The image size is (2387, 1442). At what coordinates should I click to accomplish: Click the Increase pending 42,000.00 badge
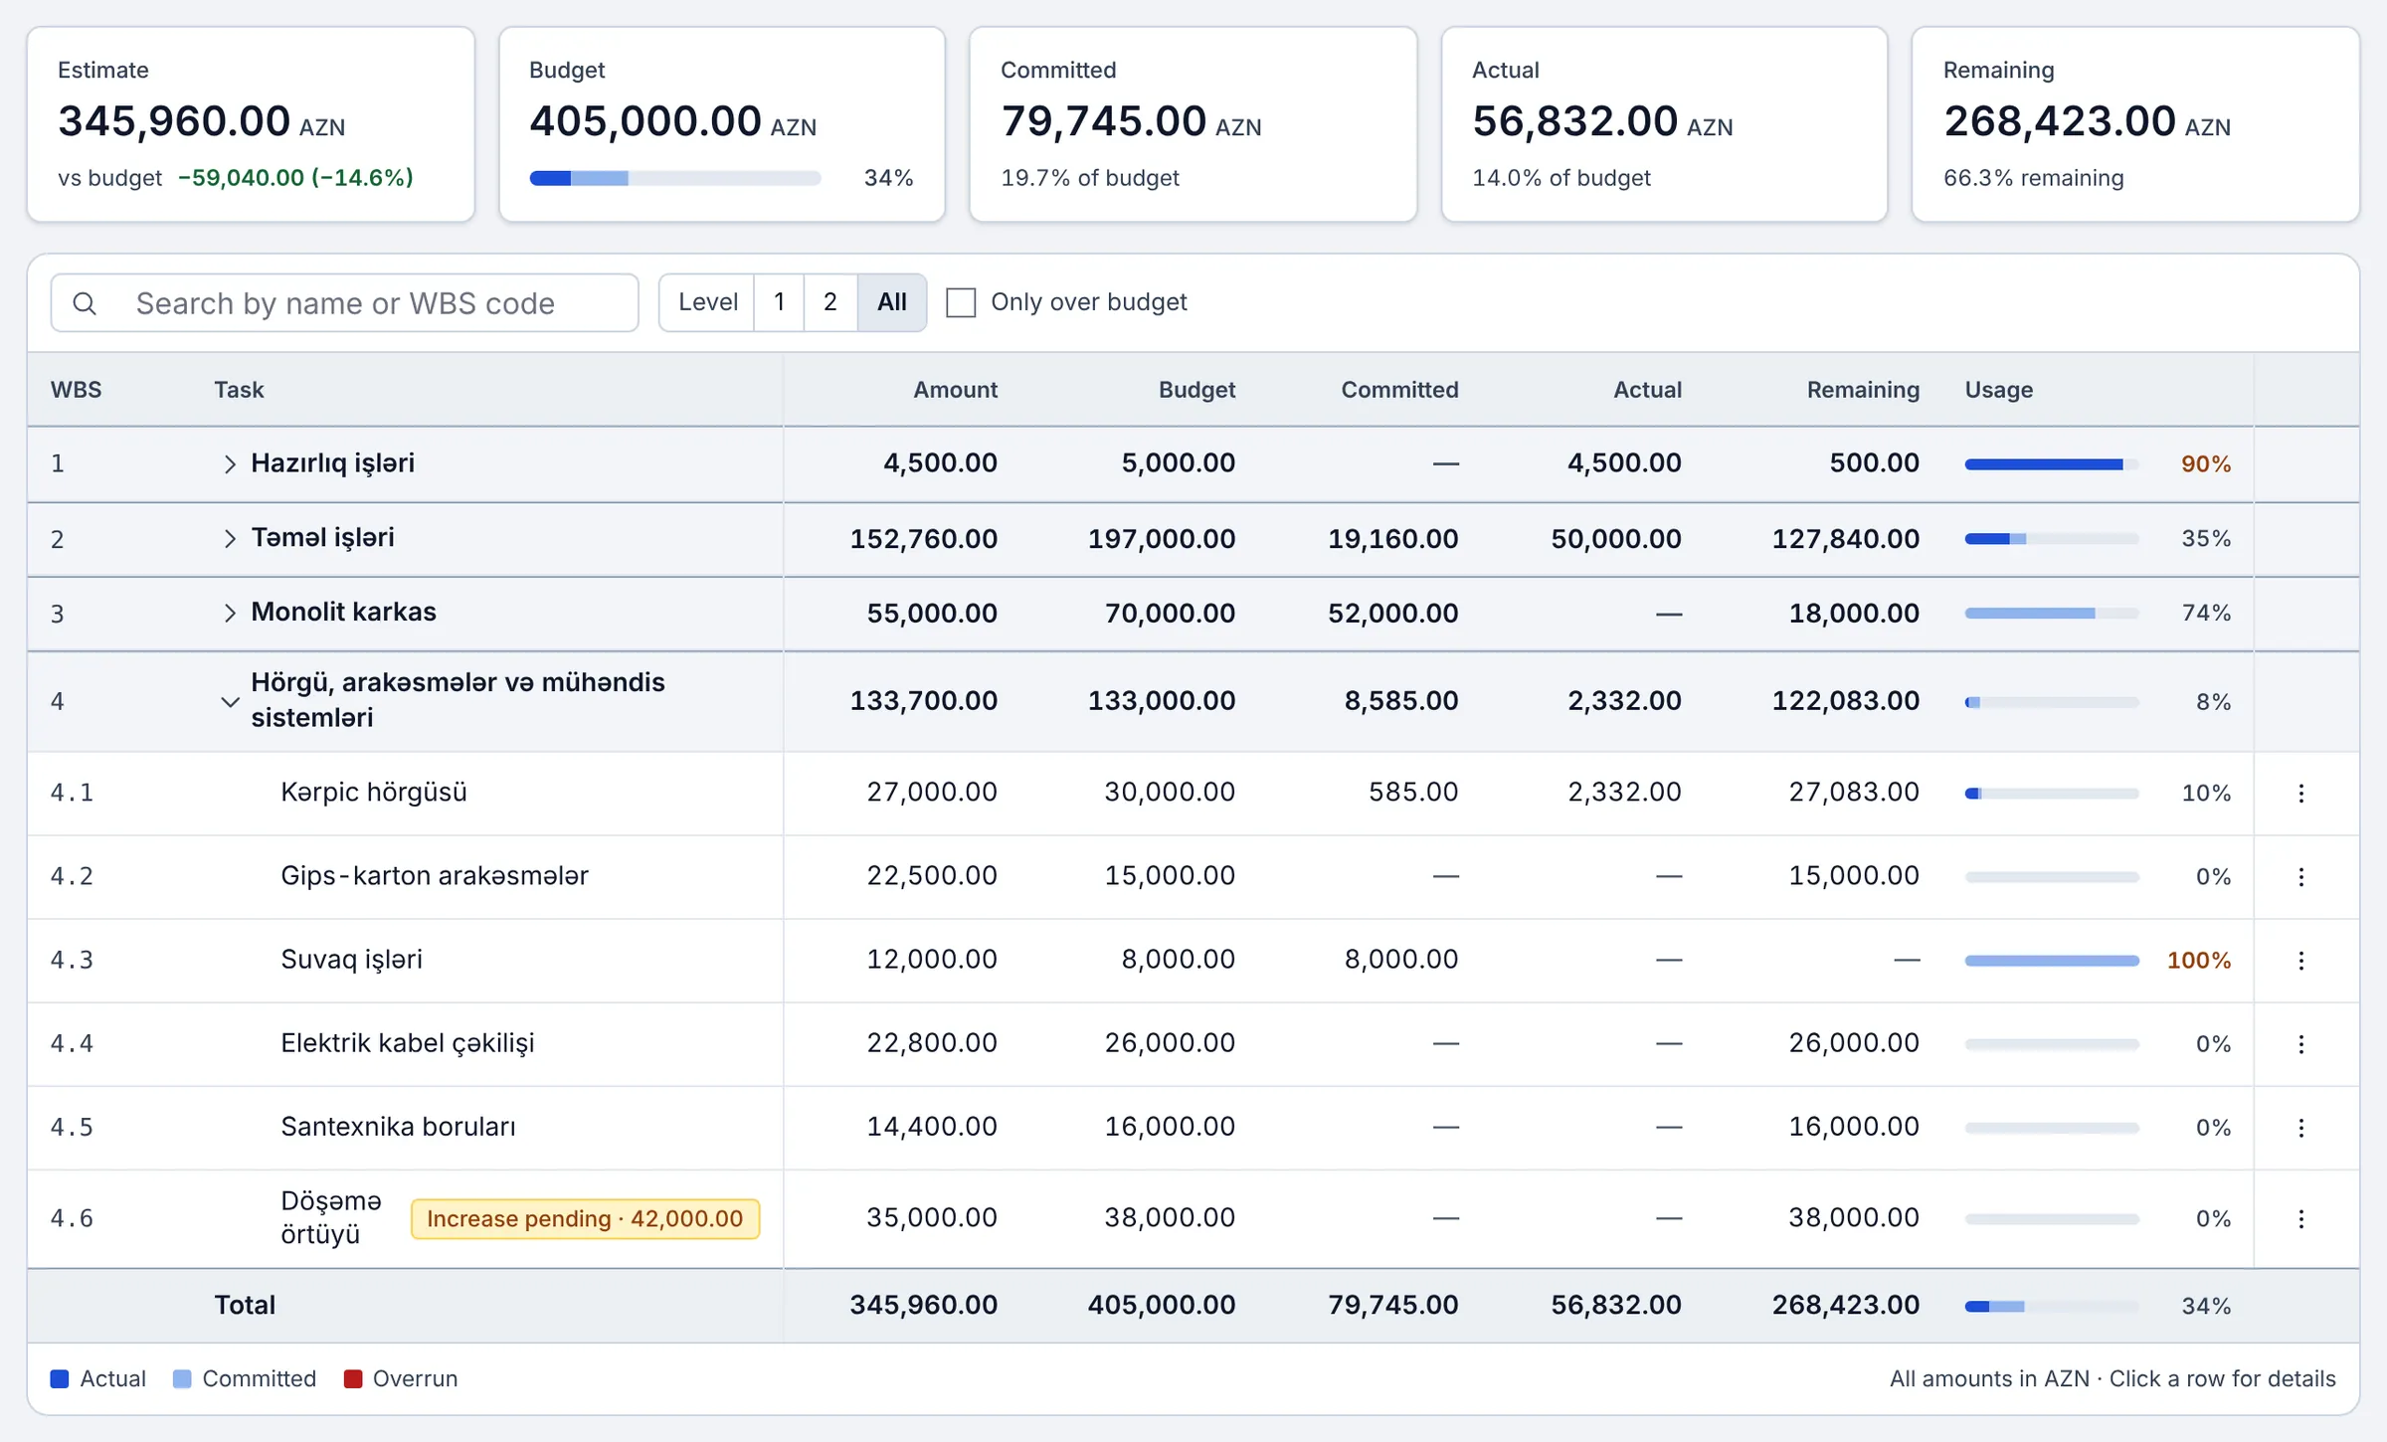(585, 1218)
